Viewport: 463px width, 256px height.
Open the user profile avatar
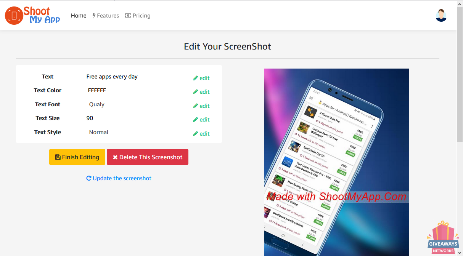pyautogui.click(x=441, y=15)
